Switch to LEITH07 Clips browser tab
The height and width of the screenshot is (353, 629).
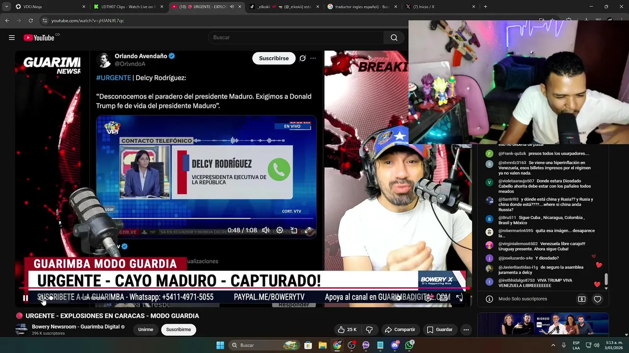click(128, 7)
